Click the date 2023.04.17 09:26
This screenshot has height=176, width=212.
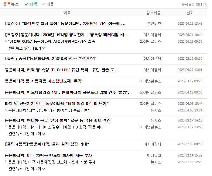(x=190, y=81)
